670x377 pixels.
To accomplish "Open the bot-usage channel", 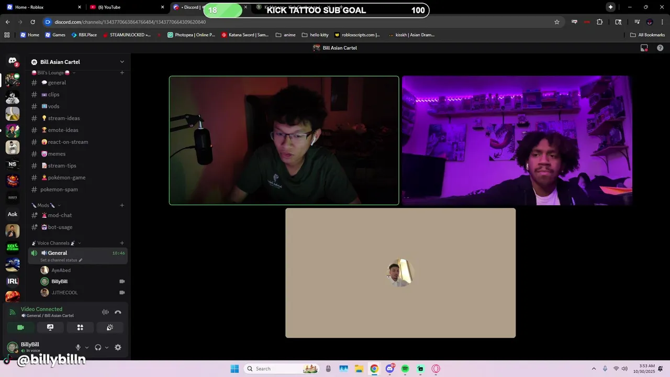I will click(x=78, y=227).
